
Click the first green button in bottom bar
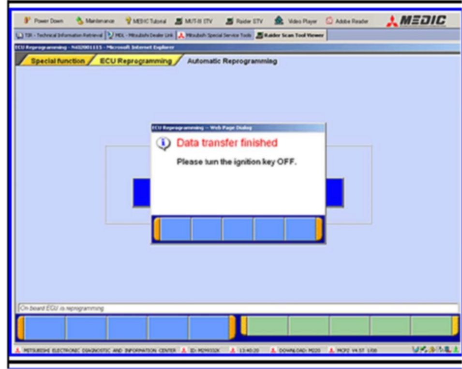(x=268, y=326)
